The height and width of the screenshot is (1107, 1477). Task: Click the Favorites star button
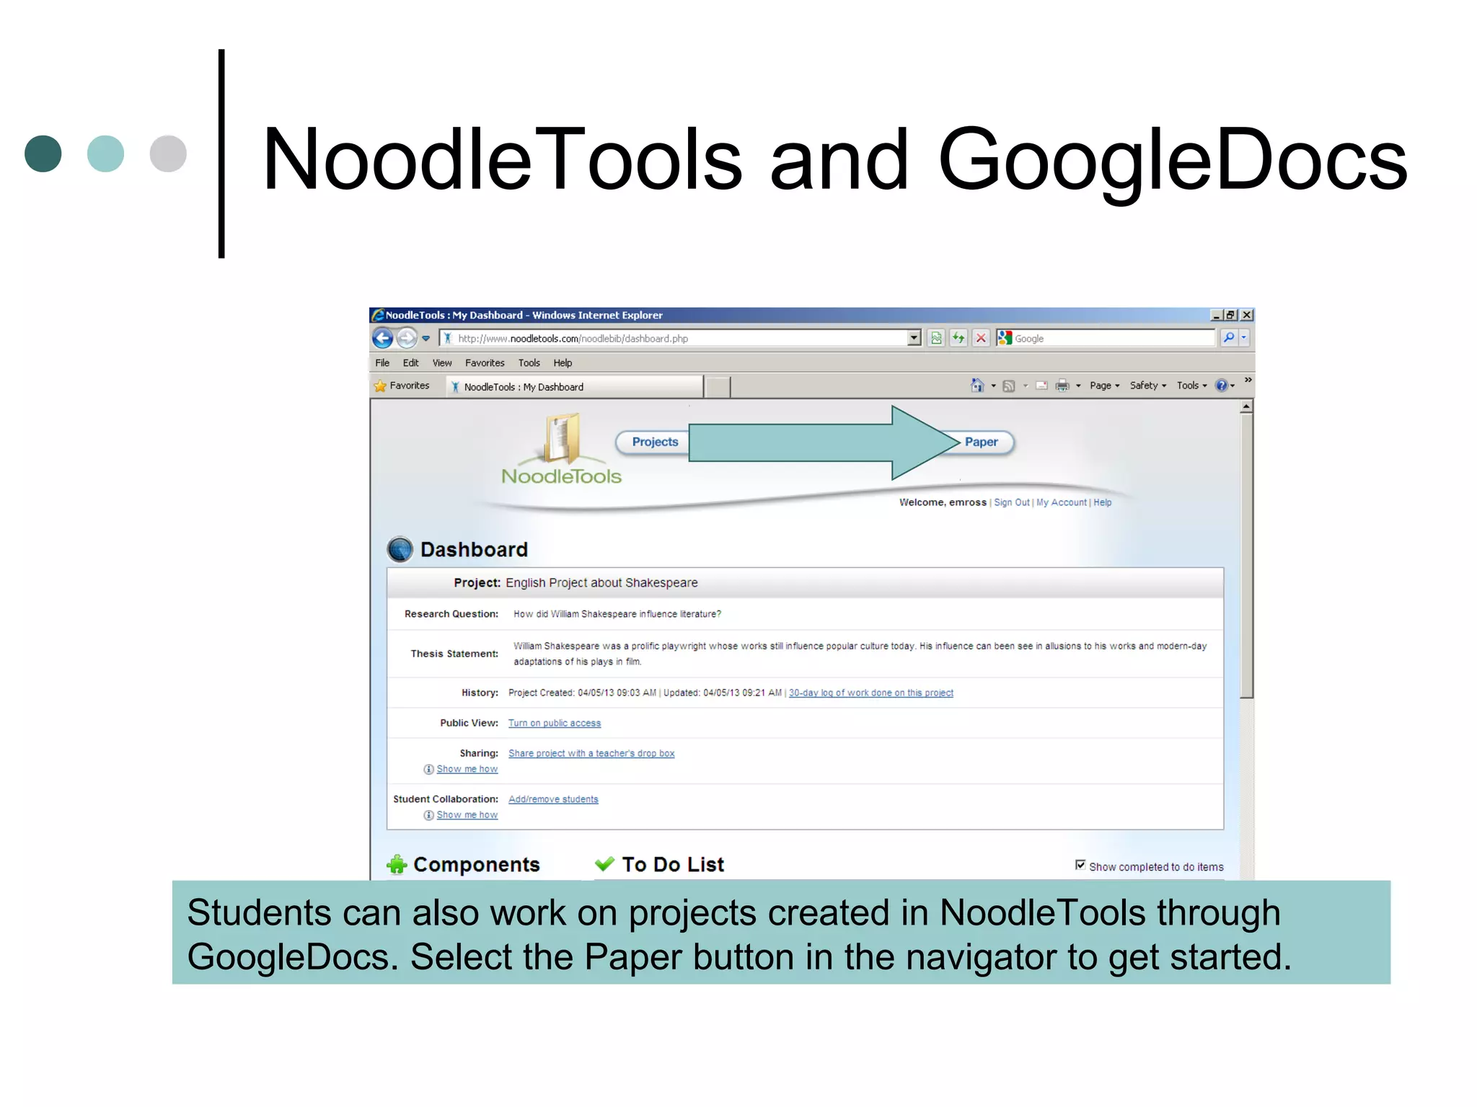point(402,386)
